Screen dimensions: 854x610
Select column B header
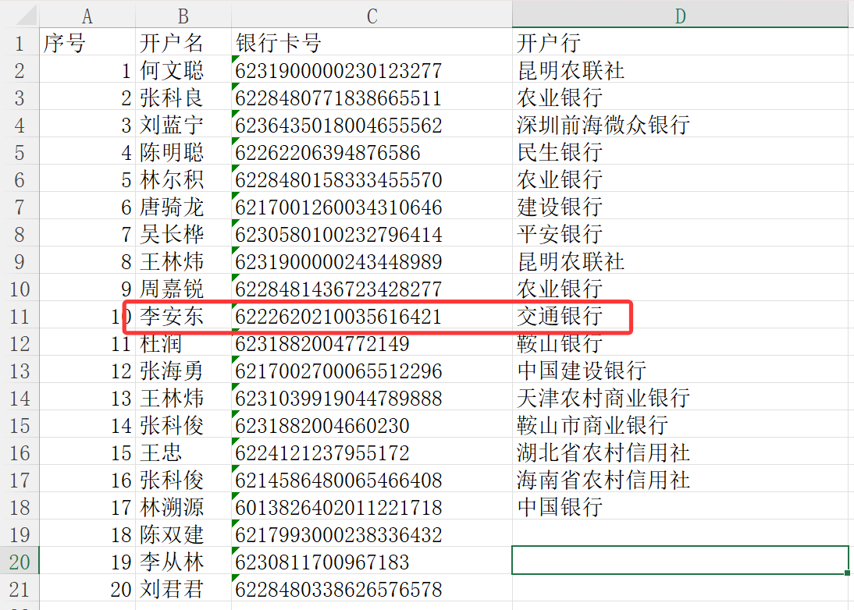(183, 16)
